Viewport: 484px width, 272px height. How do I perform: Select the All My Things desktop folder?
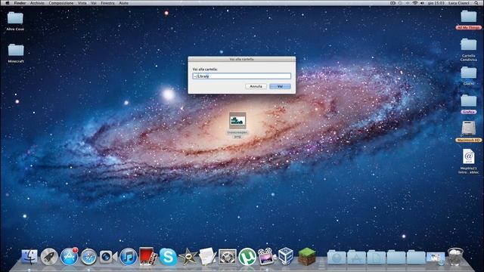[469, 20]
